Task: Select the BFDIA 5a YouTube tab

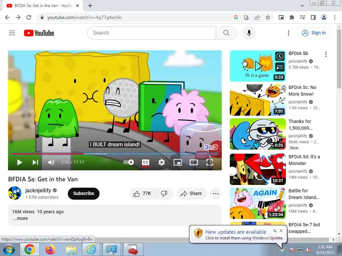Action: pos(43,6)
